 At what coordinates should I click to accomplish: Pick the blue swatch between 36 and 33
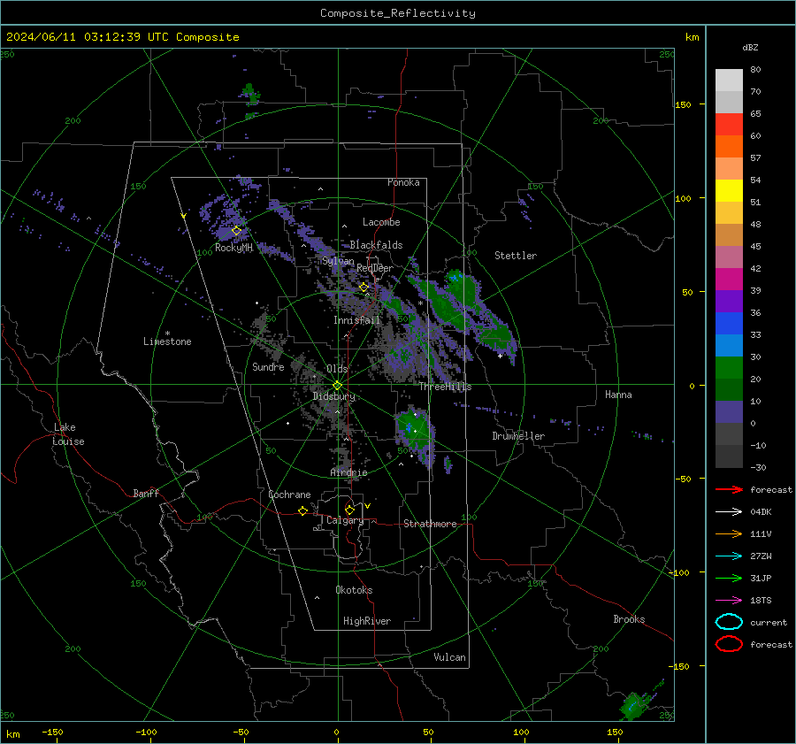coord(729,323)
